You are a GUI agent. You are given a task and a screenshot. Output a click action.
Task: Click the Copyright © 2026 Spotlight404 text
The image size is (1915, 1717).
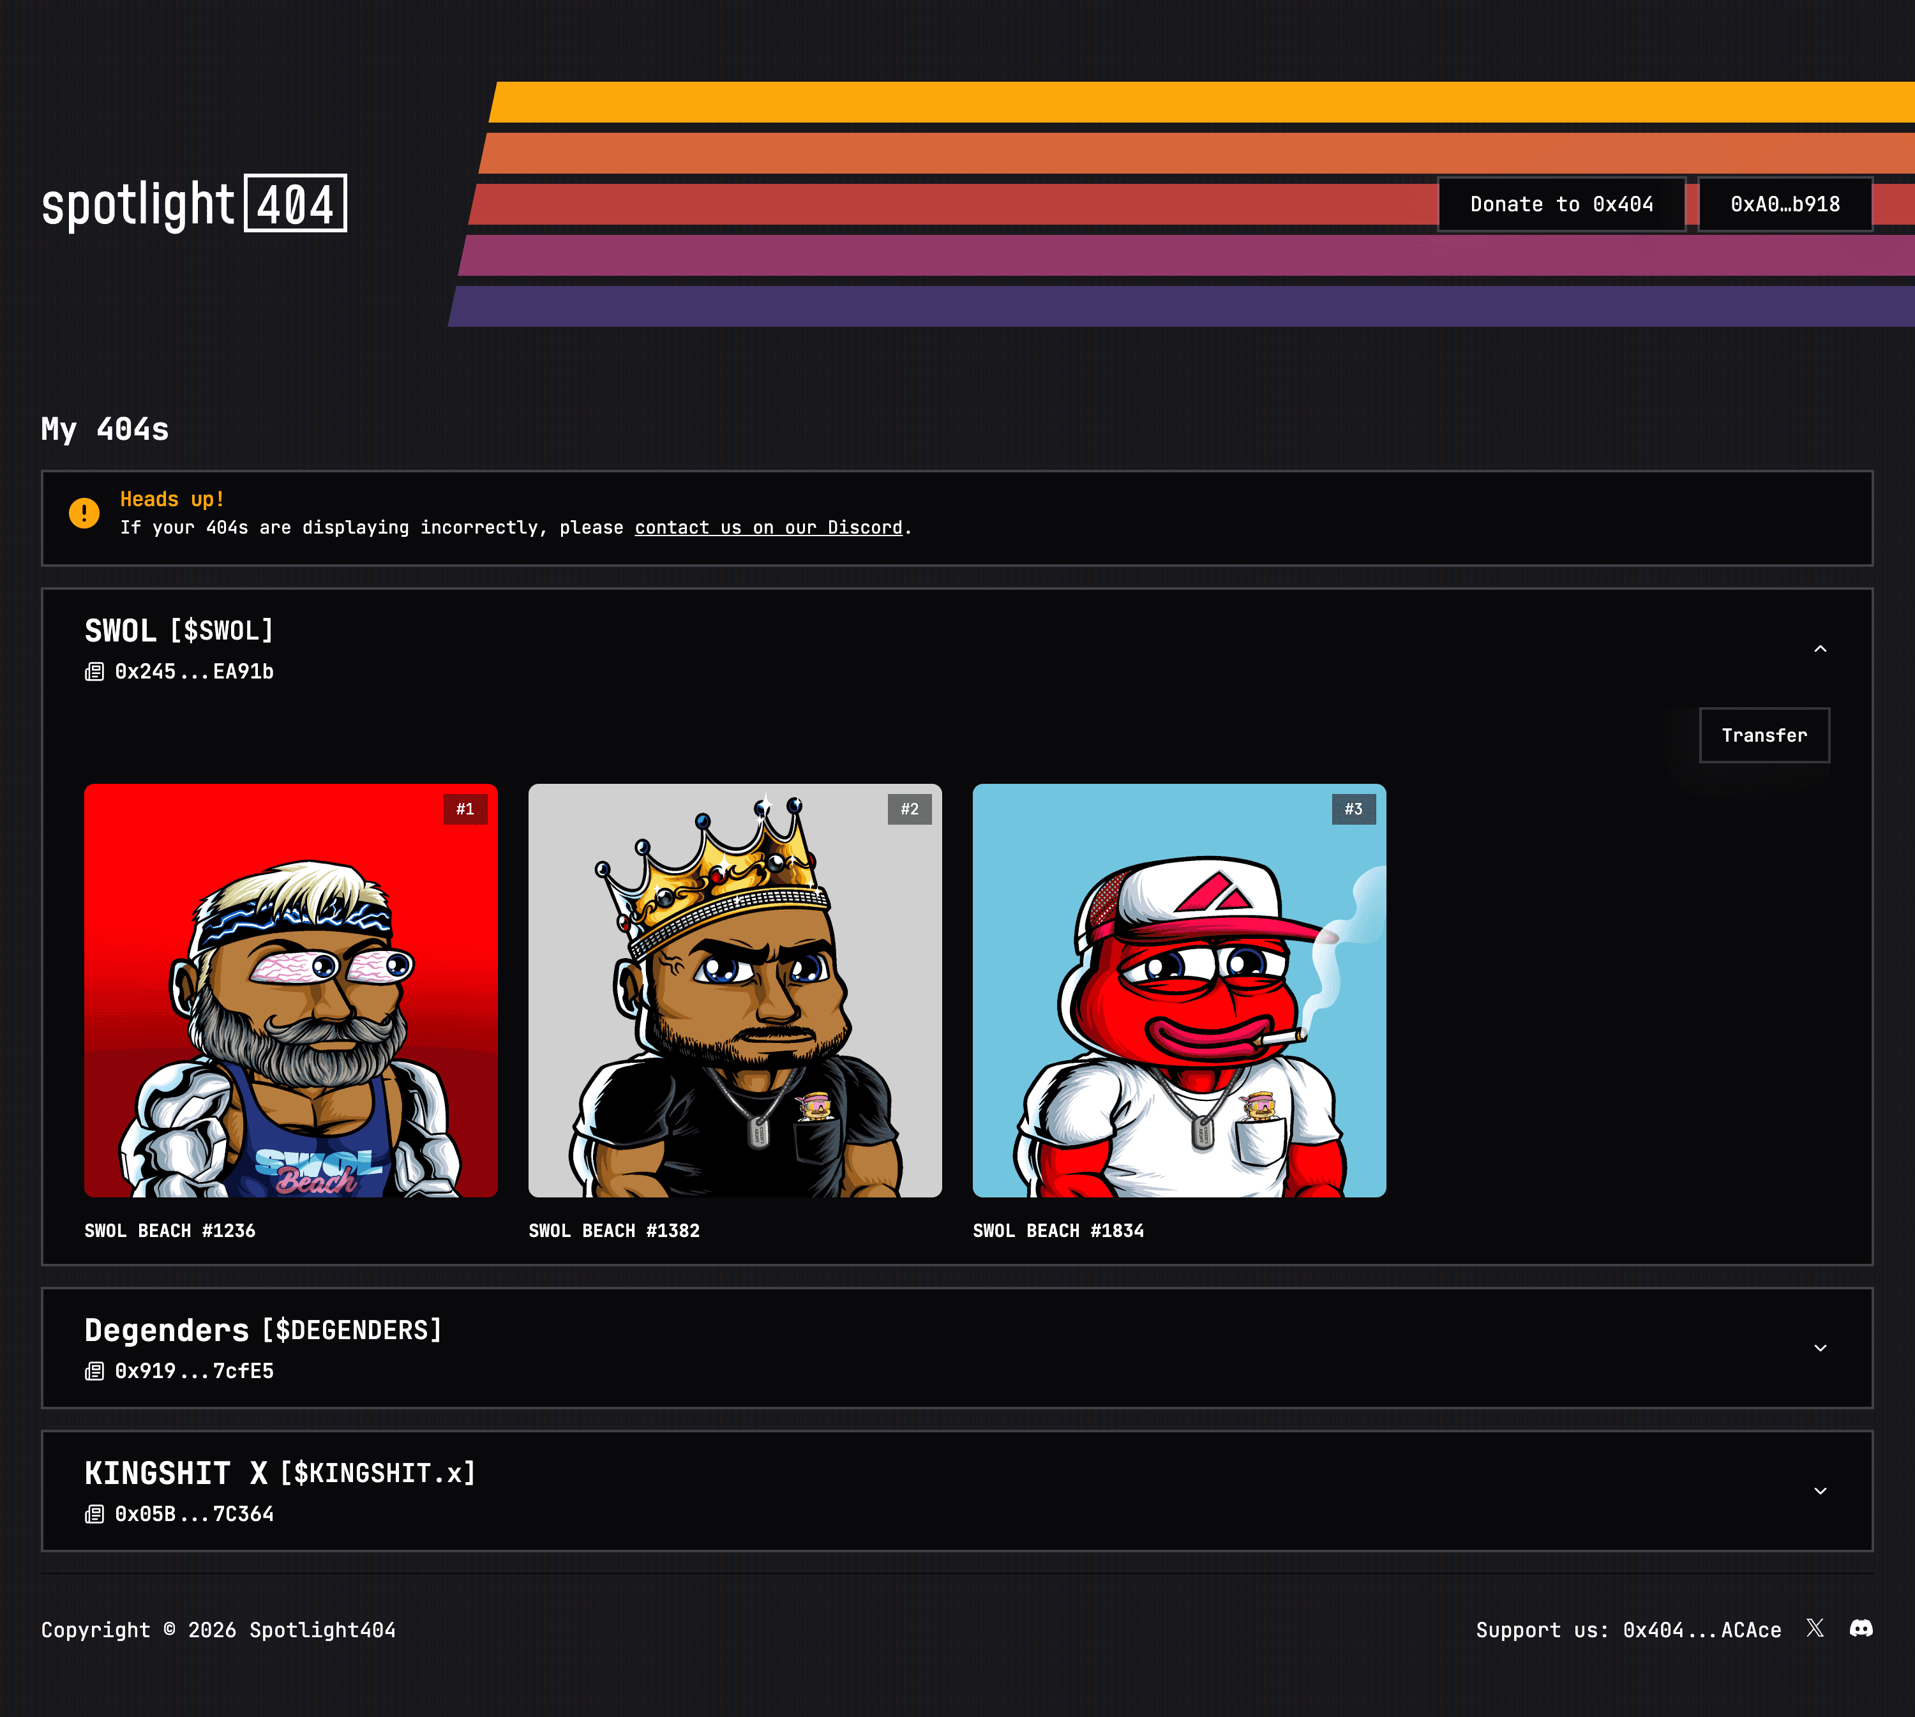click(218, 1630)
